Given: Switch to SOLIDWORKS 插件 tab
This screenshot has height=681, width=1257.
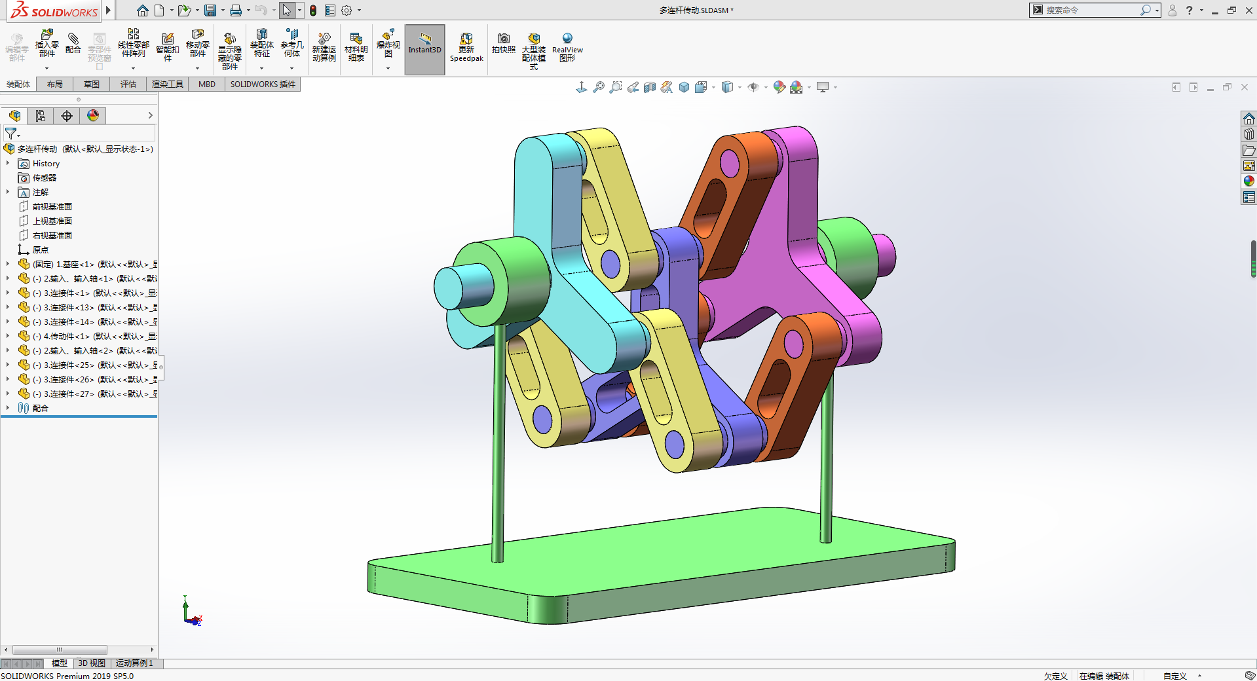Looking at the screenshot, I should 263,84.
